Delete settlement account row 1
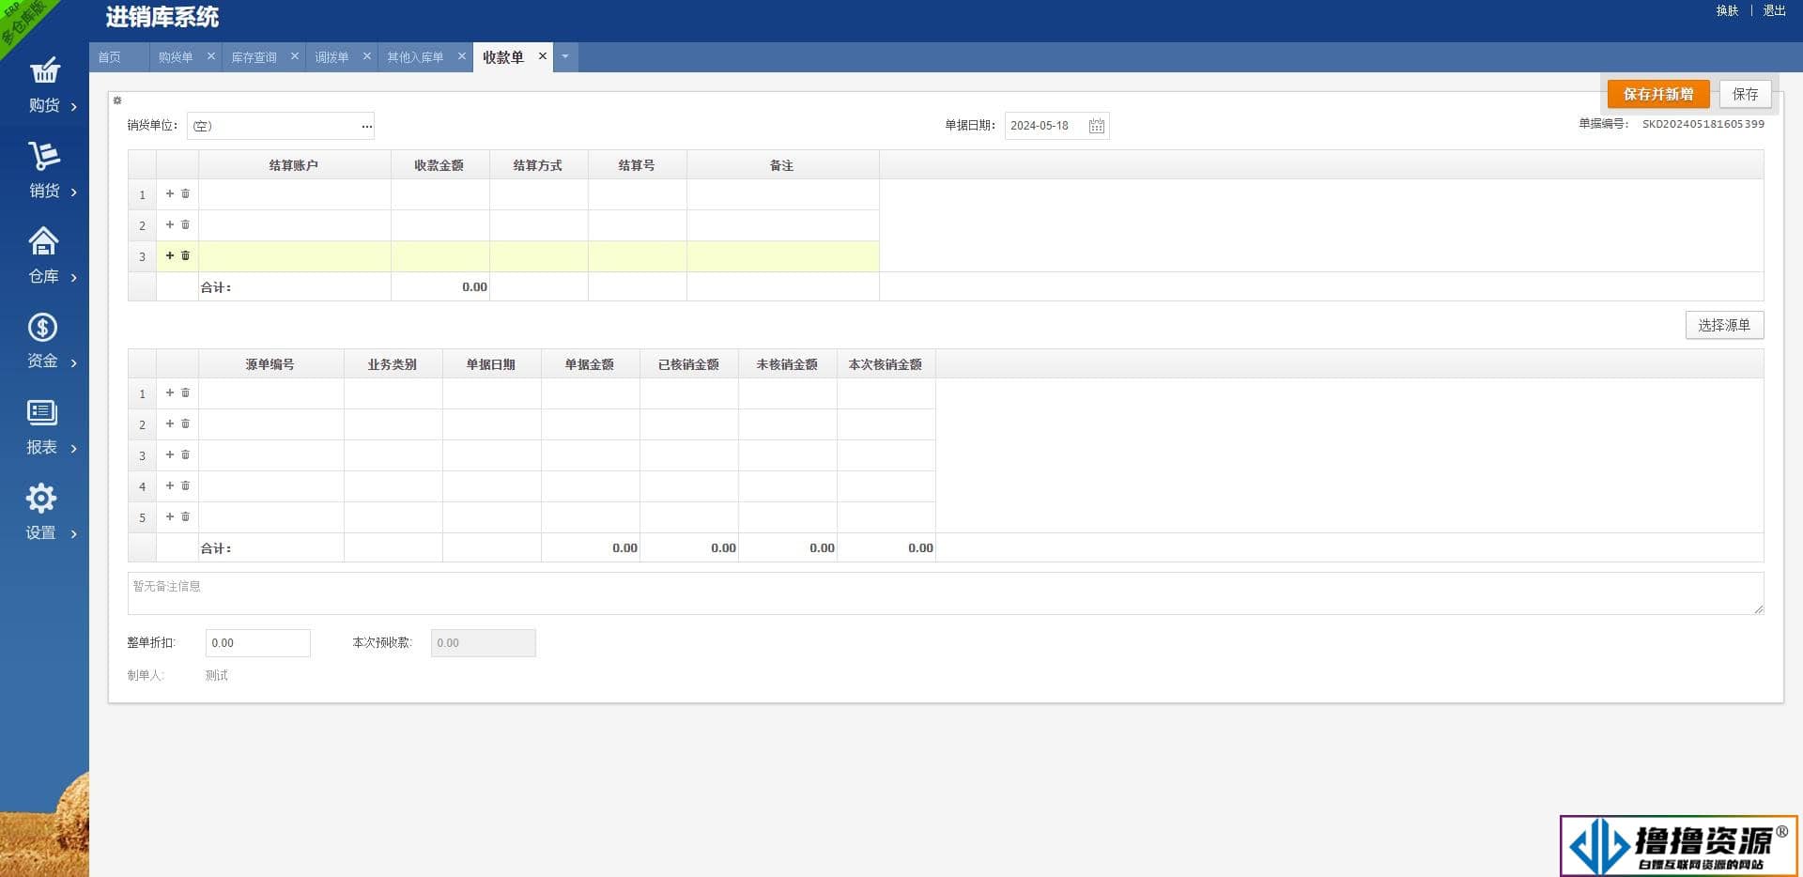This screenshot has width=1803, height=877. [x=185, y=193]
